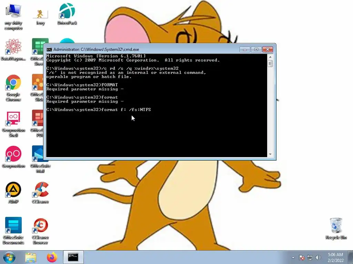Launch the CCleaner Browser shortcut
The width and height of the screenshot is (353, 264).
(x=40, y=231)
